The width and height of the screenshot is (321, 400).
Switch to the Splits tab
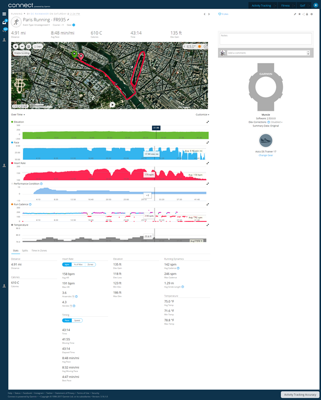pyautogui.click(x=25, y=251)
